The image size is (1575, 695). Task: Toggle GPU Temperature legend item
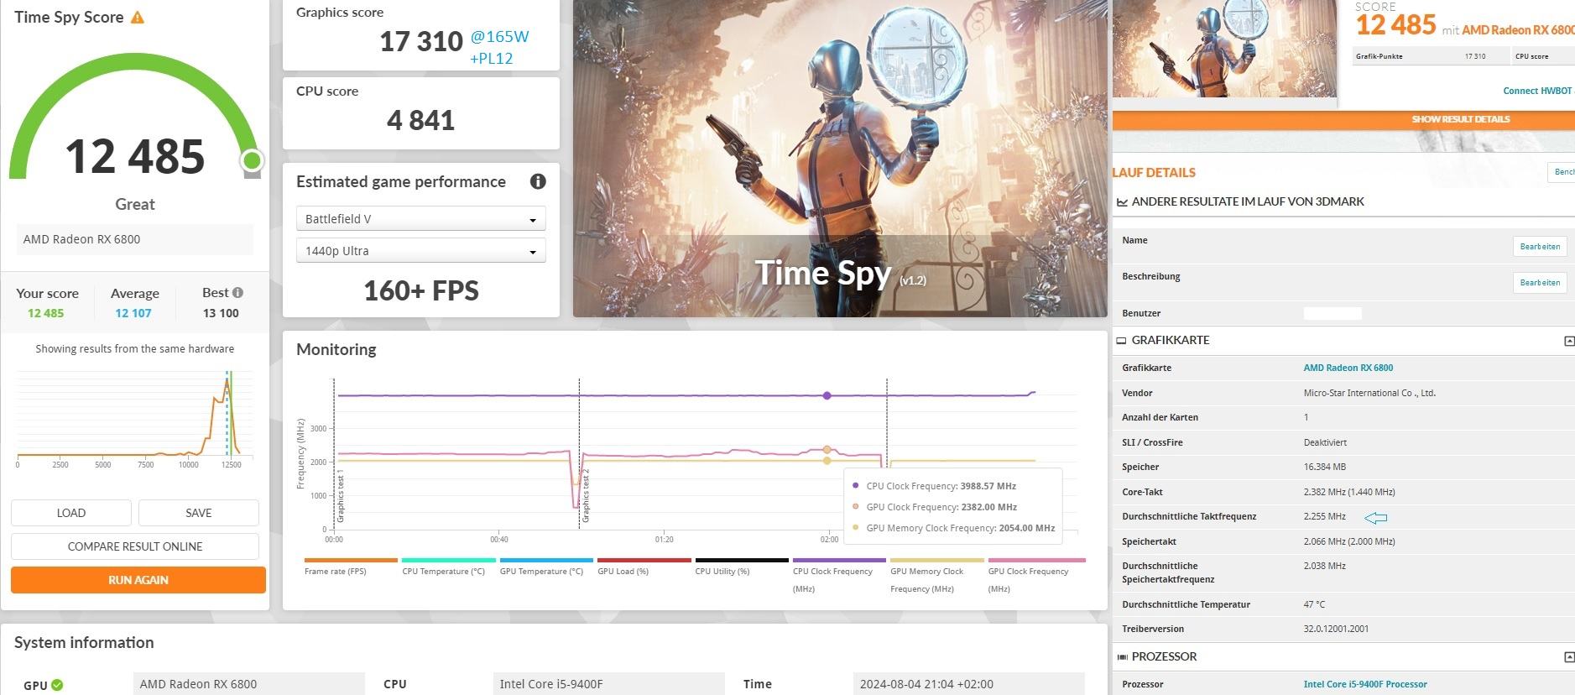[546, 567]
